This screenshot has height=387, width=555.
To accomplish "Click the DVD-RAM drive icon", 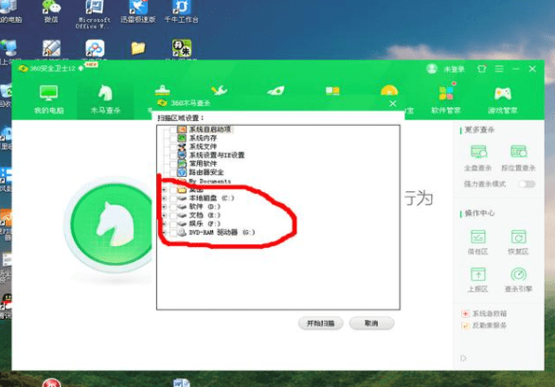I will [182, 233].
